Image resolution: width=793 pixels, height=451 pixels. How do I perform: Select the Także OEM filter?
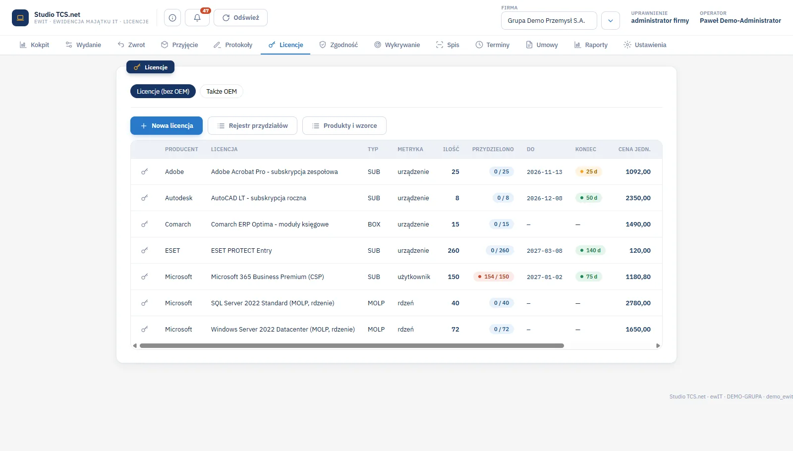[x=222, y=91]
